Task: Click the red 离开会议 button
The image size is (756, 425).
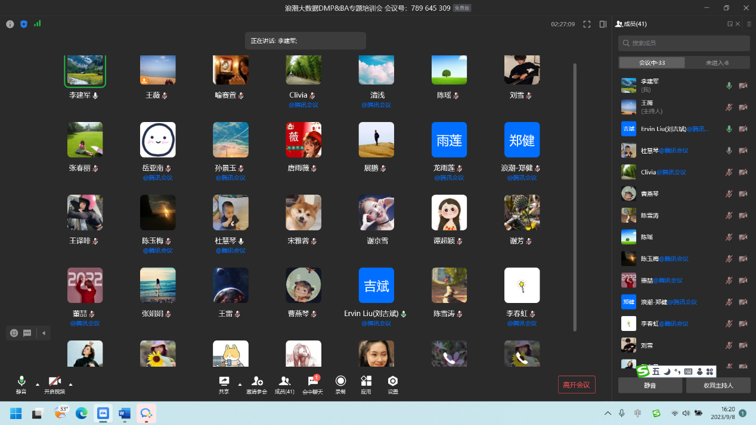Action: 576,385
